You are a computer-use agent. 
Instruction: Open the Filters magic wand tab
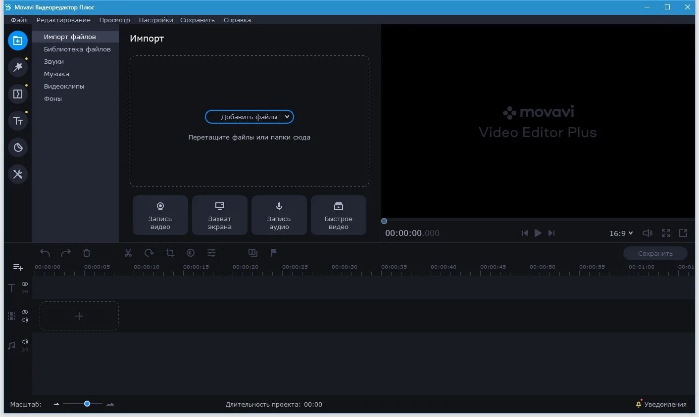(x=18, y=67)
